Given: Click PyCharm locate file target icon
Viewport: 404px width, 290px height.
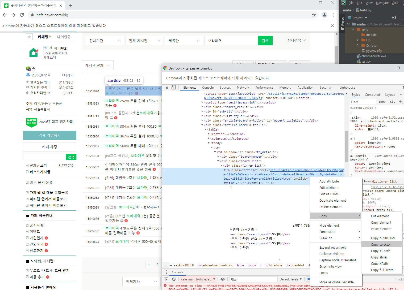Looking at the screenshot, I should [x=394, y=18].
